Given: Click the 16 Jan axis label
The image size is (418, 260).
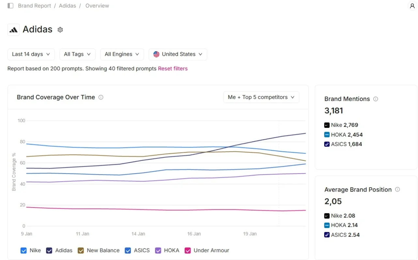Looking at the screenshot, I should pyautogui.click(x=194, y=234).
